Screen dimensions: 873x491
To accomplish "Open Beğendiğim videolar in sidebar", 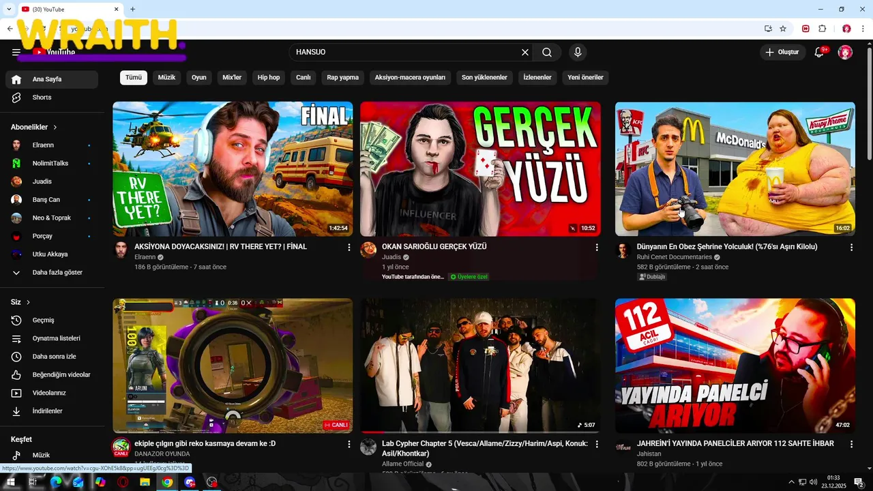I will coord(52,375).
